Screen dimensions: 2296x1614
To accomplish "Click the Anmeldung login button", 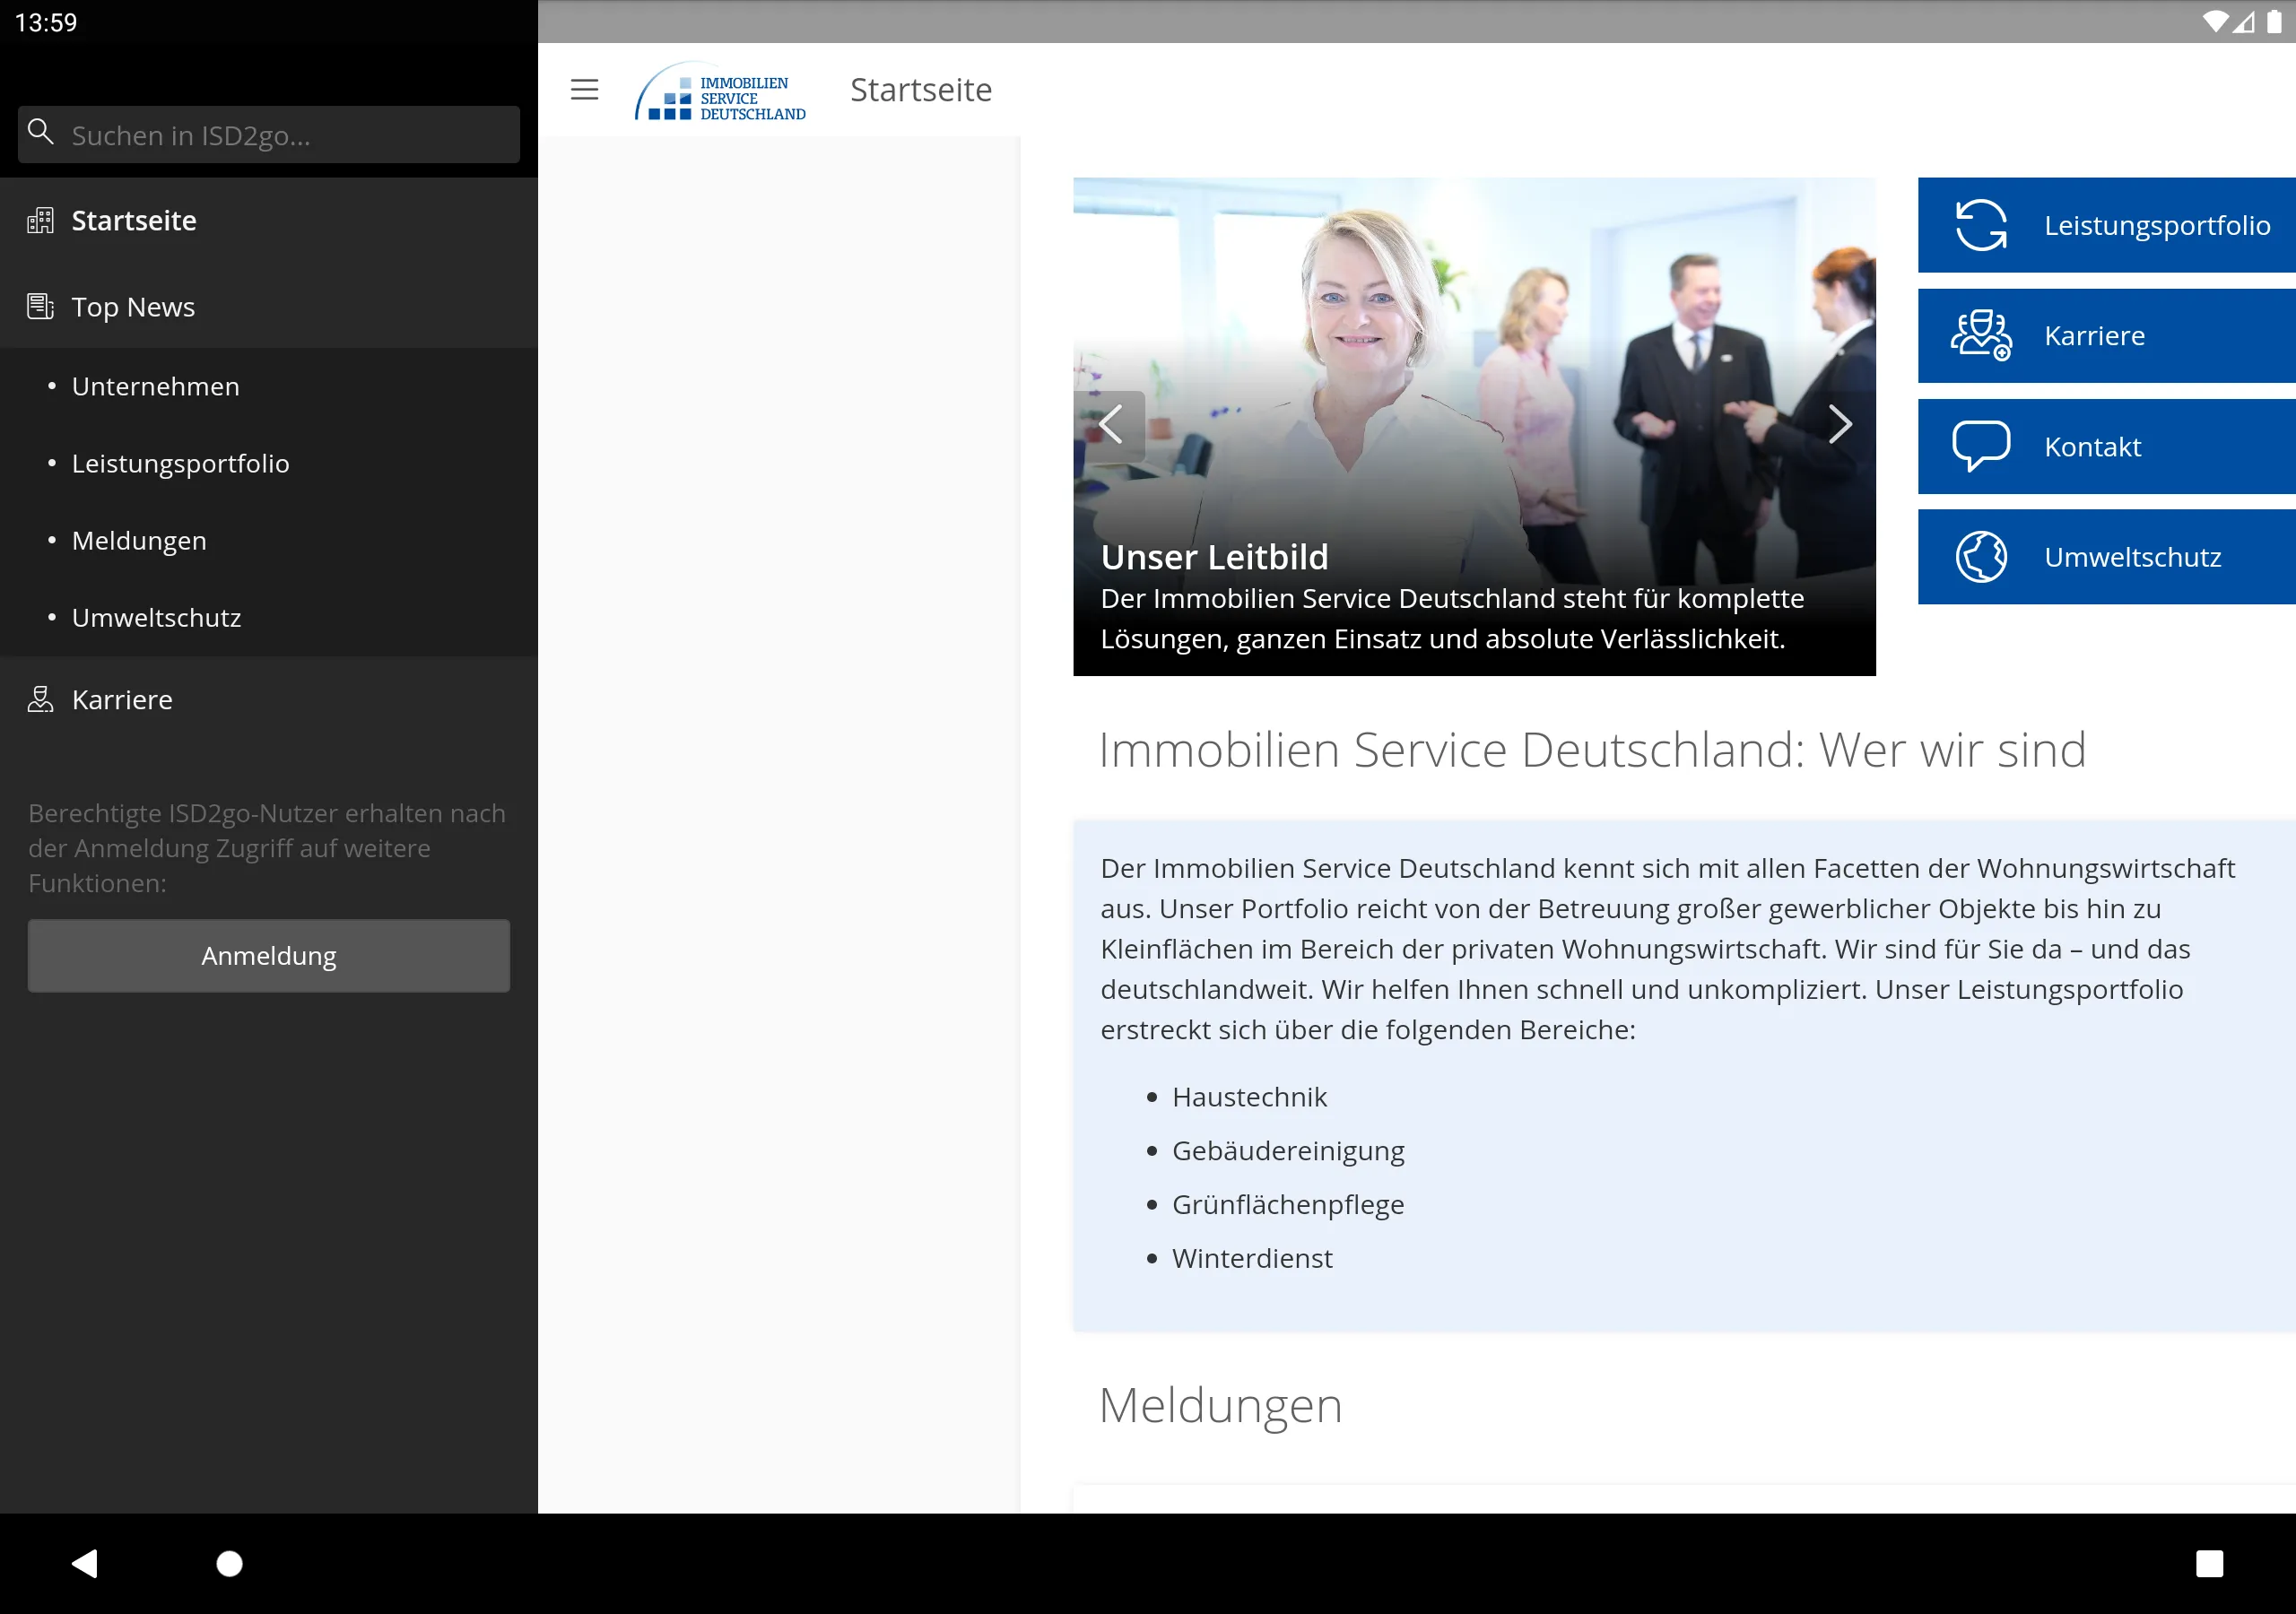I will 267,954.
